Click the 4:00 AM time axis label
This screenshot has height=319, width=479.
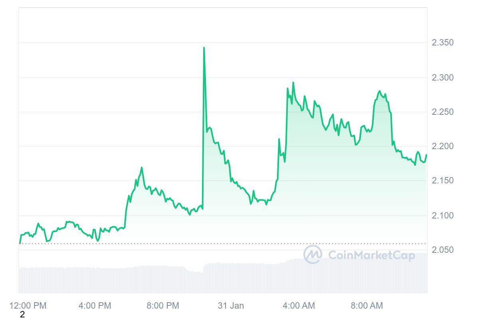(299, 306)
